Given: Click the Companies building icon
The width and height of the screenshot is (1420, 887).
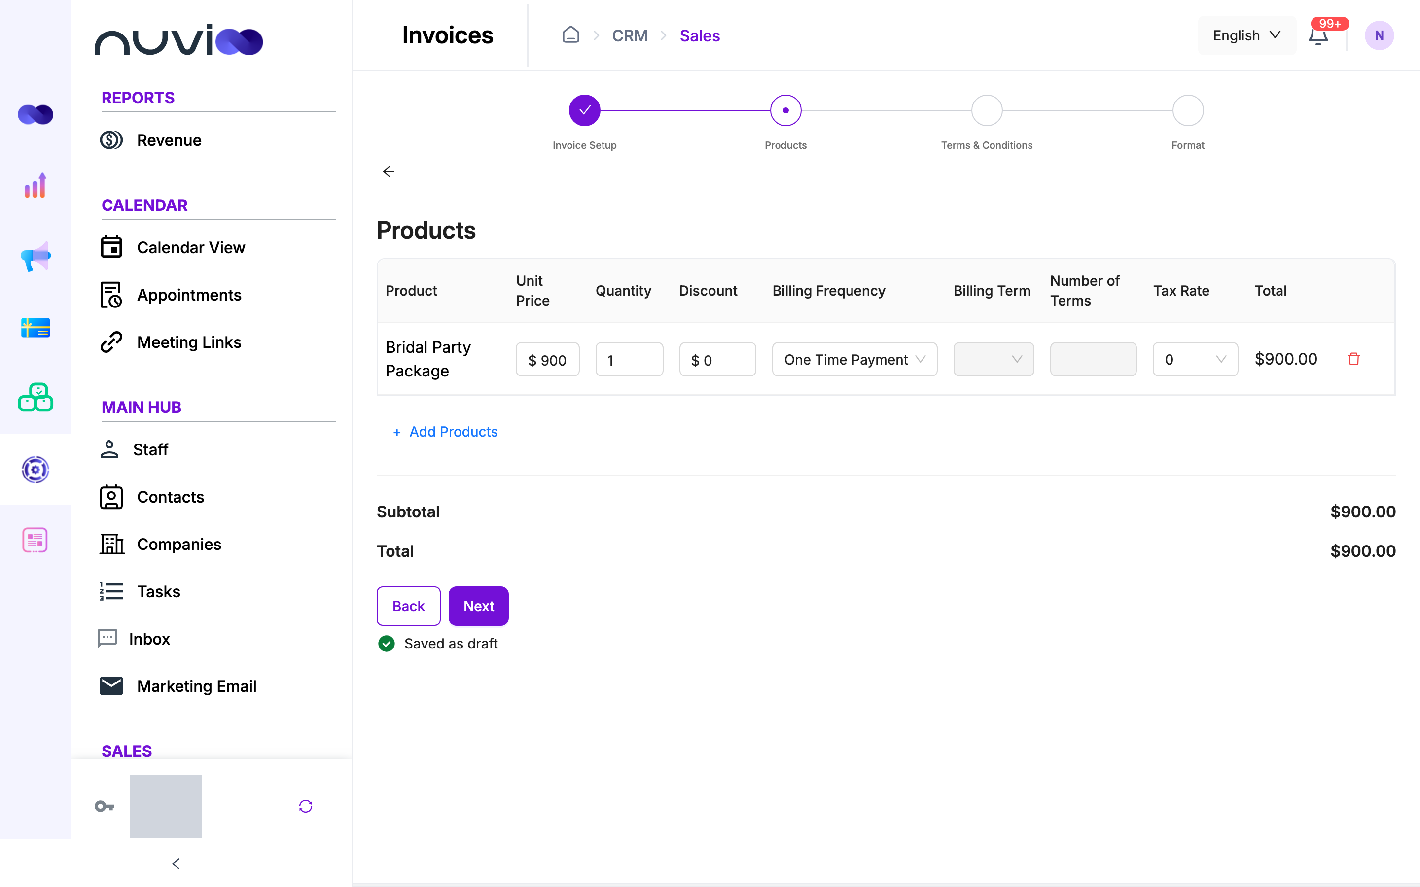Looking at the screenshot, I should tap(111, 544).
